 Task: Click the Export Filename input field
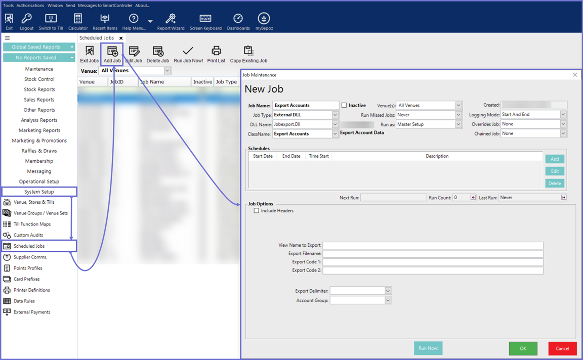click(433, 254)
